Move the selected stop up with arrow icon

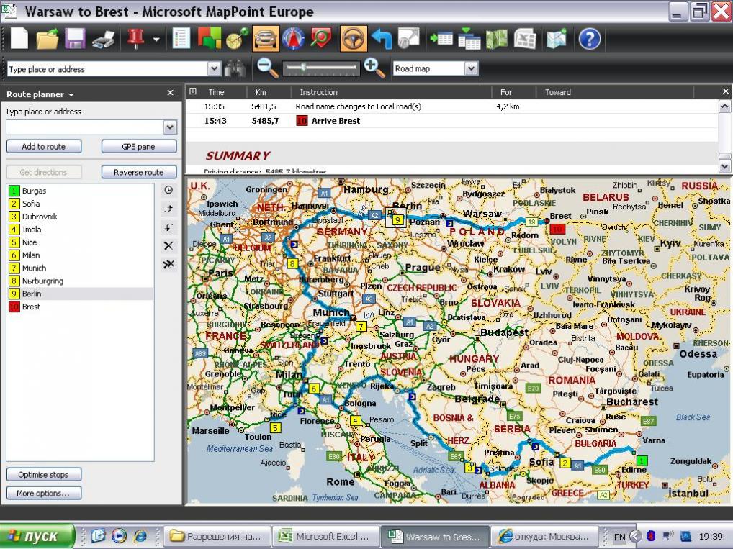(x=168, y=209)
